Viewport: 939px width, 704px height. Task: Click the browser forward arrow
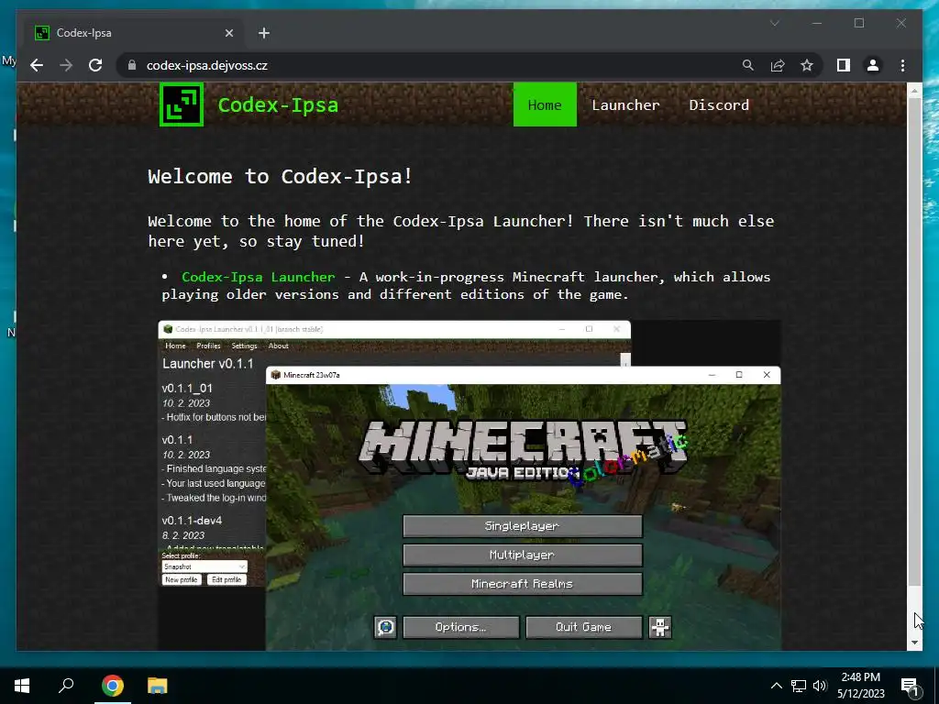coord(66,65)
